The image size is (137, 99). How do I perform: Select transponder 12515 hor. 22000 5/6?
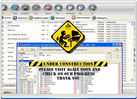(26, 93)
